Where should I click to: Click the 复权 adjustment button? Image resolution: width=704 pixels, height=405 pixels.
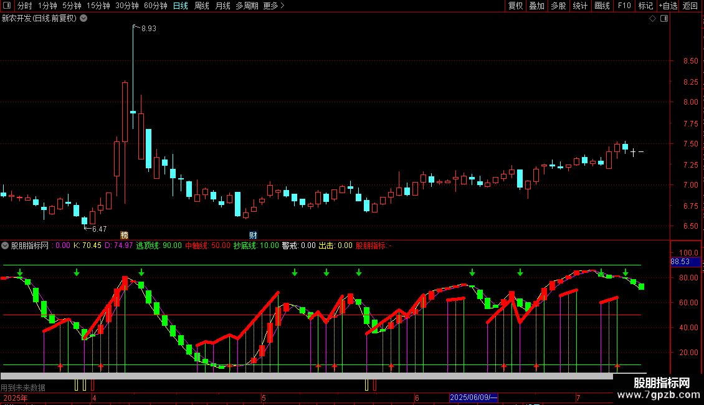515,6
